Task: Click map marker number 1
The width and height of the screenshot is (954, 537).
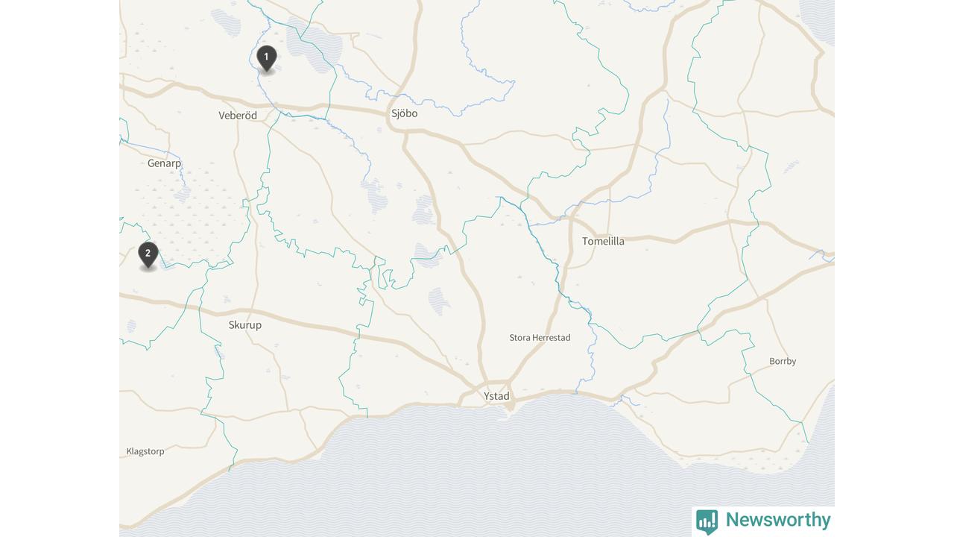Action: tap(266, 58)
